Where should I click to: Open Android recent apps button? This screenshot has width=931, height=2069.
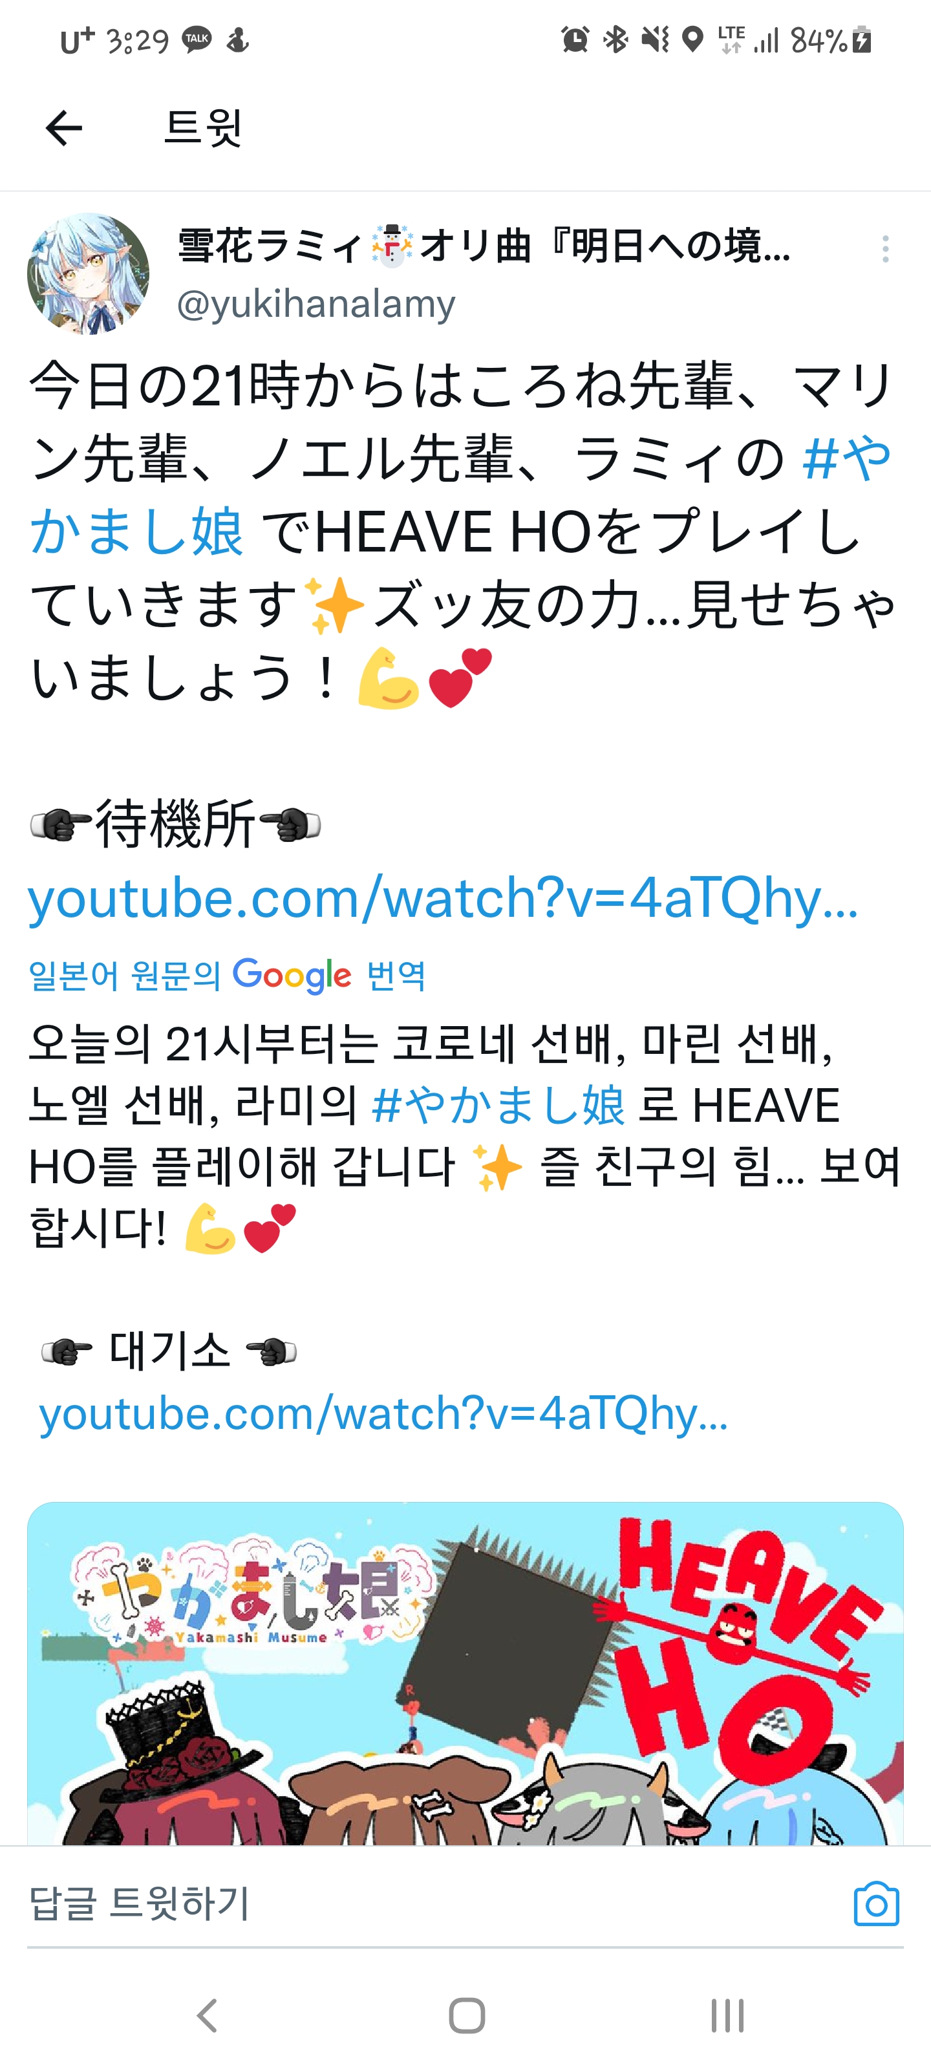[727, 2015]
